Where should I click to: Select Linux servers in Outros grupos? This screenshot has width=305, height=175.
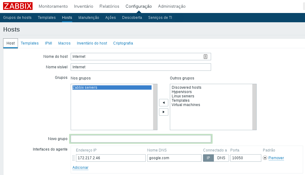coord(183,96)
